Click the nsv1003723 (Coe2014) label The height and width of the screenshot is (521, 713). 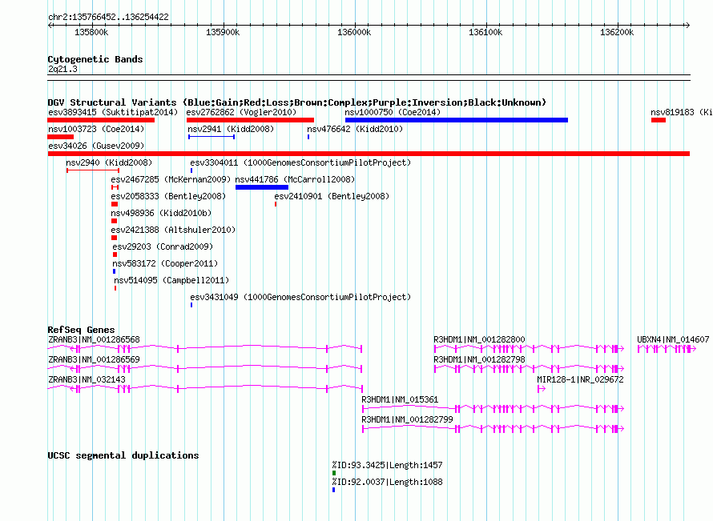(x=96, y=129)
